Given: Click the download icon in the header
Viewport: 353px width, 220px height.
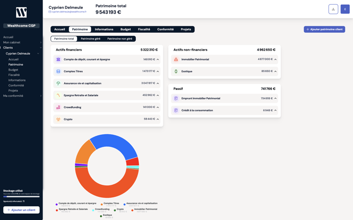Looking at the screenshot, I should click(x=333, y=9).
